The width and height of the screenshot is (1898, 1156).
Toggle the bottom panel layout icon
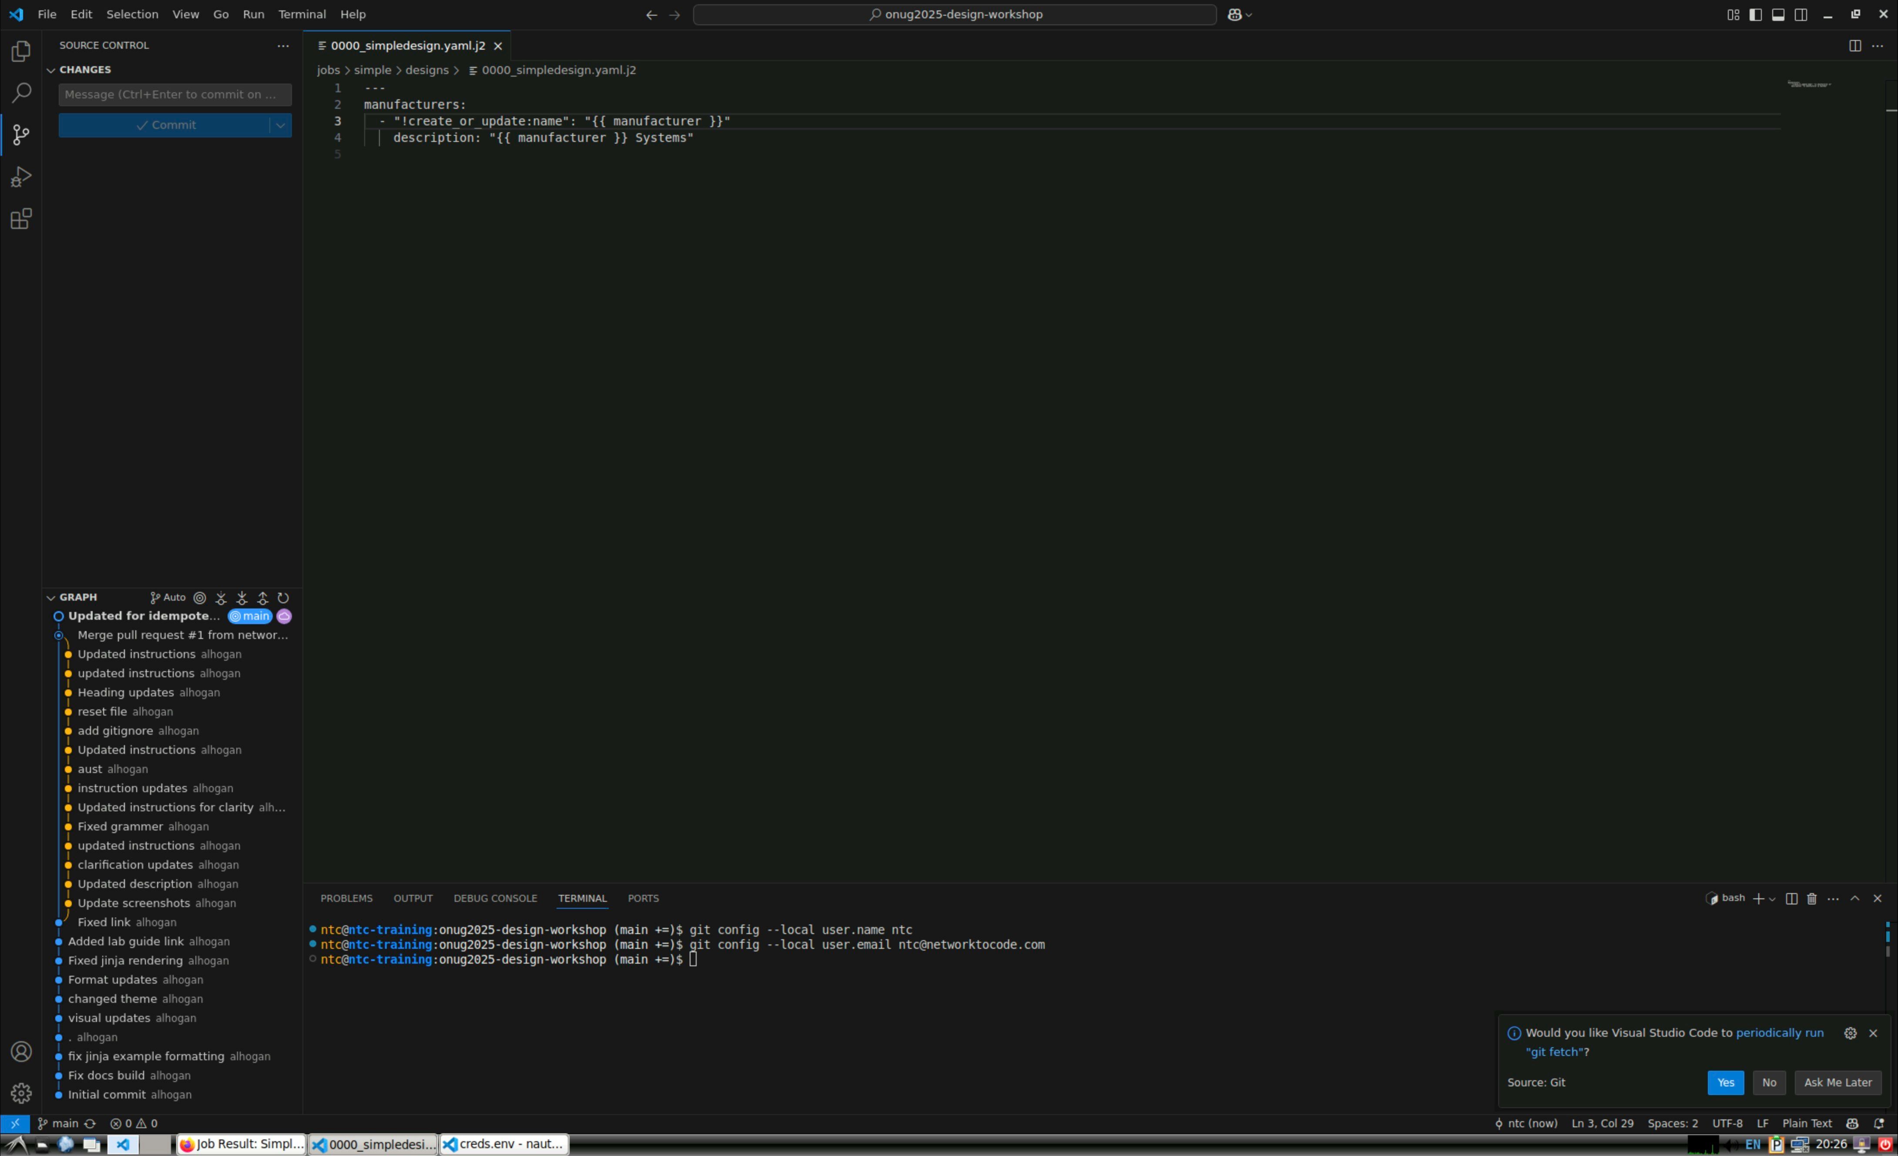(x=1778, y=15)
